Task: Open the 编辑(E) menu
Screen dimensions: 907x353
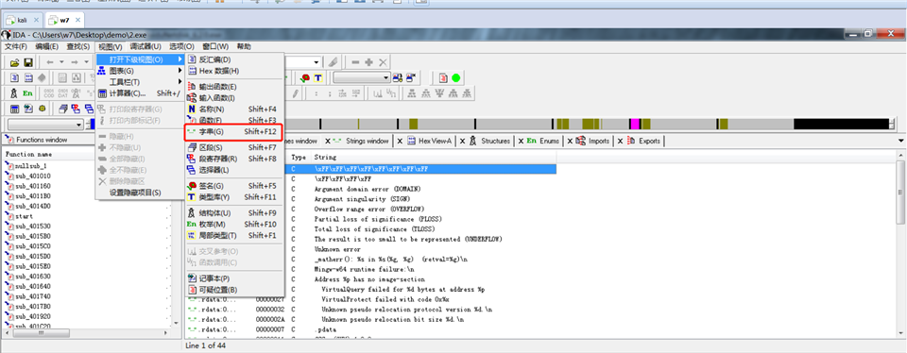Action: [47, 46]
